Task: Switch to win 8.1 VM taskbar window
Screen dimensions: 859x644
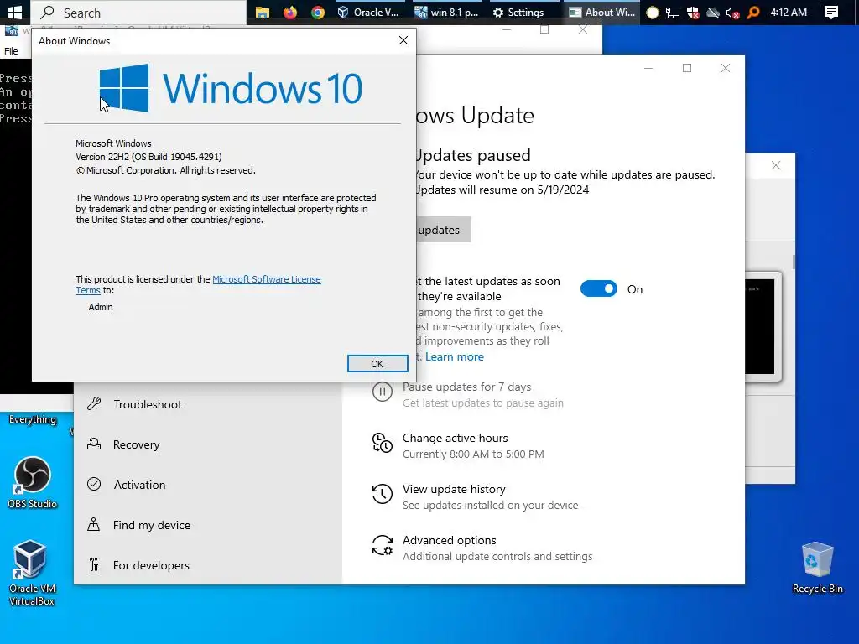Action: pyautogui.click(x=446, y=12)
